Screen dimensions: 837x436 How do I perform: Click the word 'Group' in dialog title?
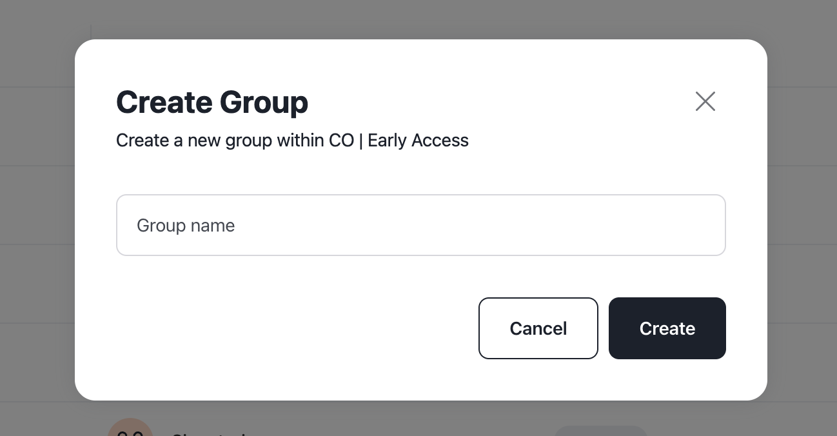click(x=264, y=102)
